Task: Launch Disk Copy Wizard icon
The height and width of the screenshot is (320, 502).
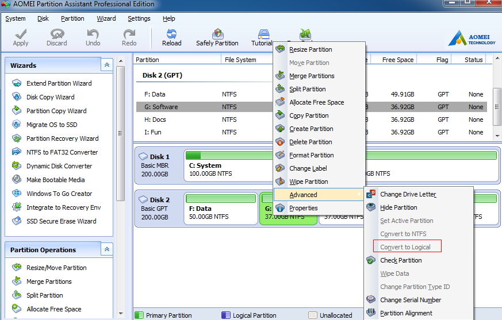Action: [x=17, y=97]
